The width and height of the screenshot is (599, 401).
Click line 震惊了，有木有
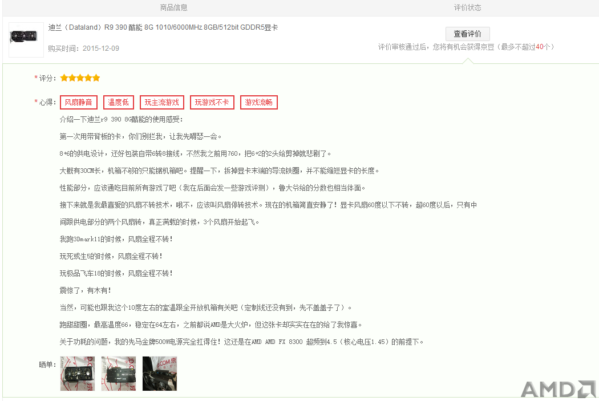(x=85, y=291)
